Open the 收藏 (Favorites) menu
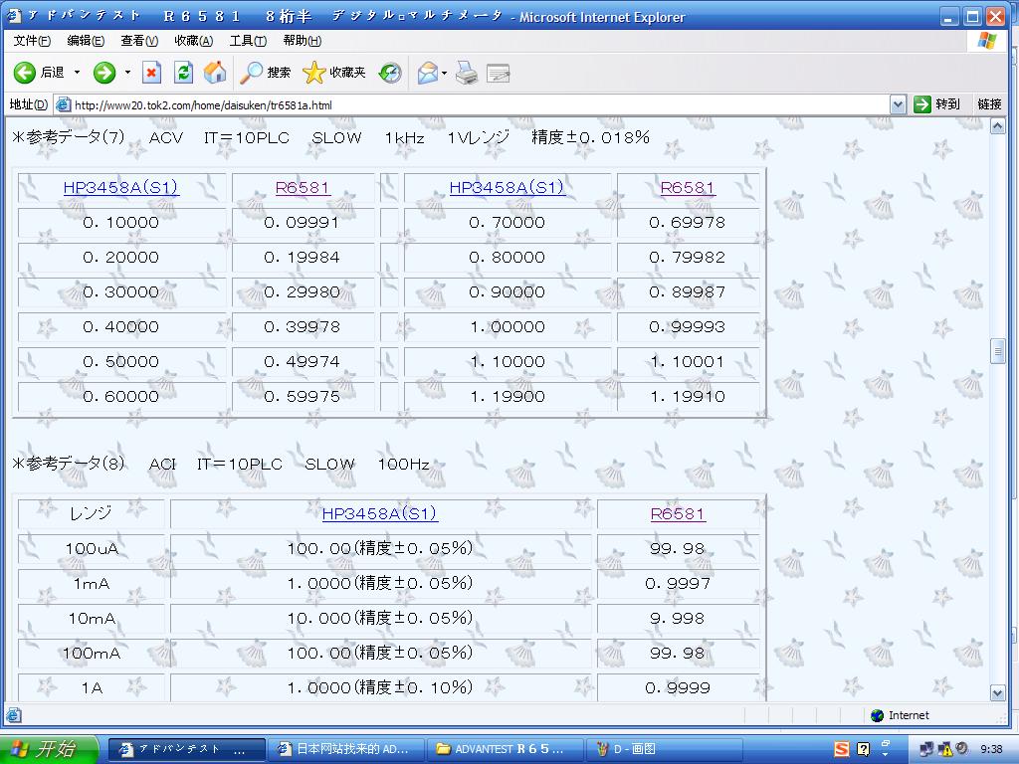 [x=193, y=40]
